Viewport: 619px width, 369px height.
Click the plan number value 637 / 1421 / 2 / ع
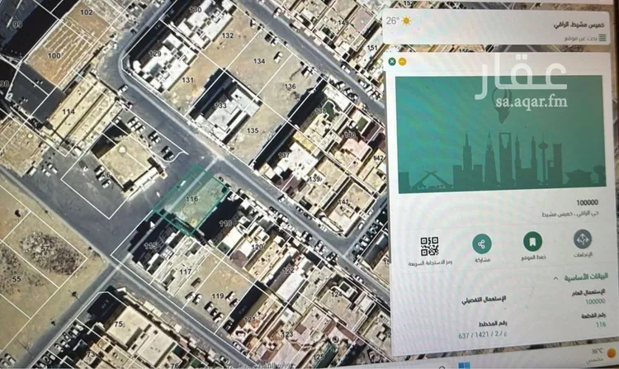coord(483,335)
